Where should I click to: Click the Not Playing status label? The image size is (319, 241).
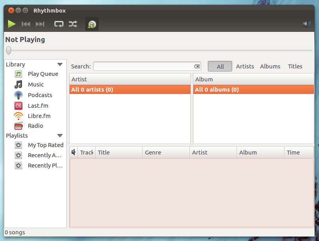pyautogui.click(x=25, y=40)
